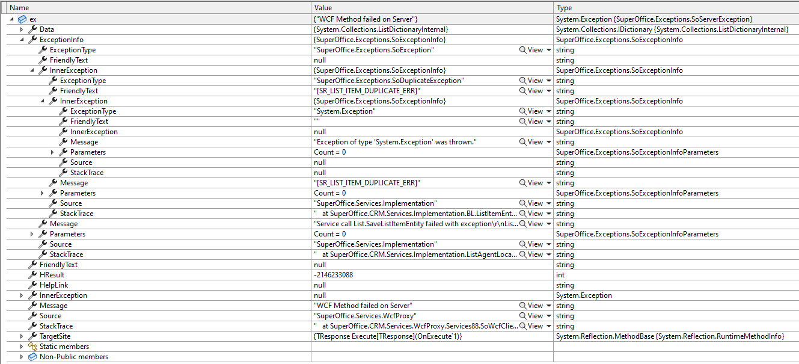Open View dropdown arrow for "WCF Method failed" Message
This screenshot has height=364, width=799.
(549, 306)
